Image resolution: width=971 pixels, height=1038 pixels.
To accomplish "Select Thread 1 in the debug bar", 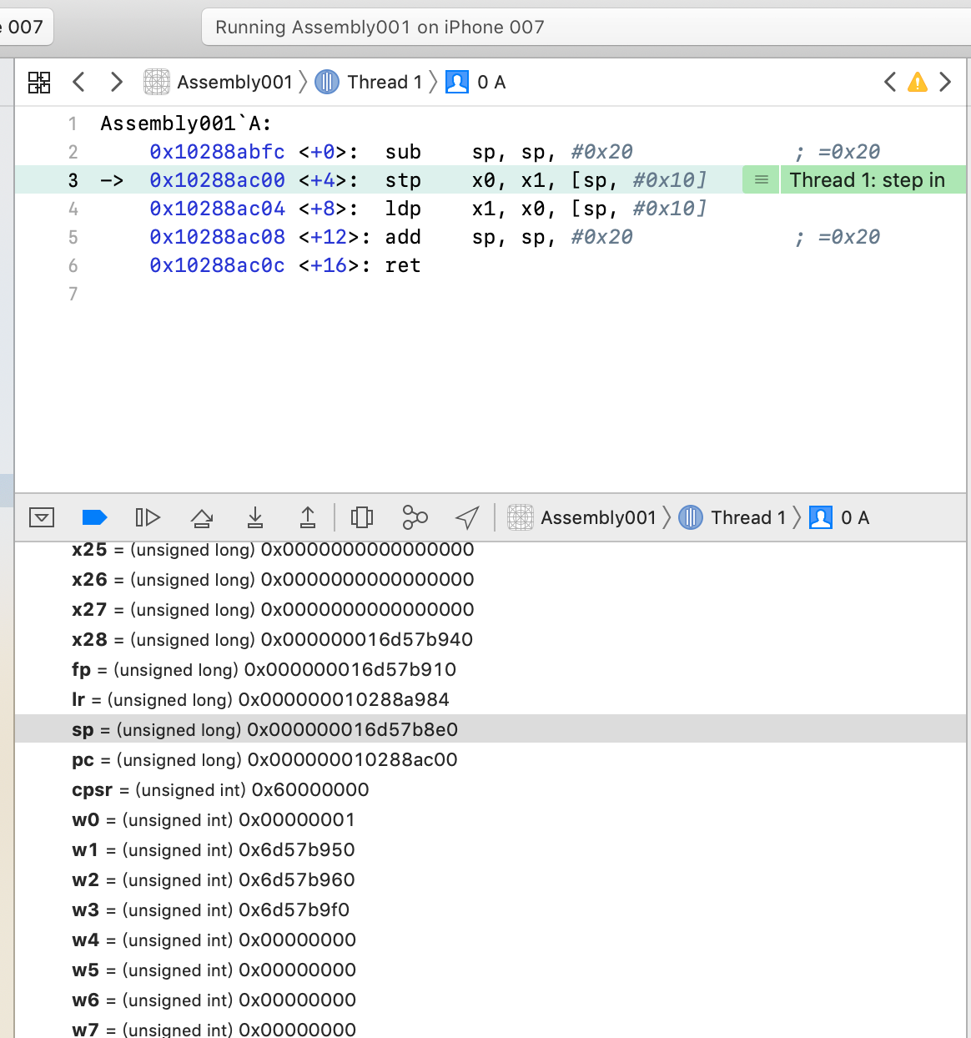I will [732, 517].
